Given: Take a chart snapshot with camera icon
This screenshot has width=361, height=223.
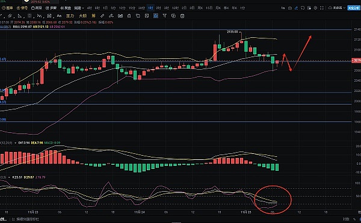Looking at the screenshot, I should pos(290,8).
